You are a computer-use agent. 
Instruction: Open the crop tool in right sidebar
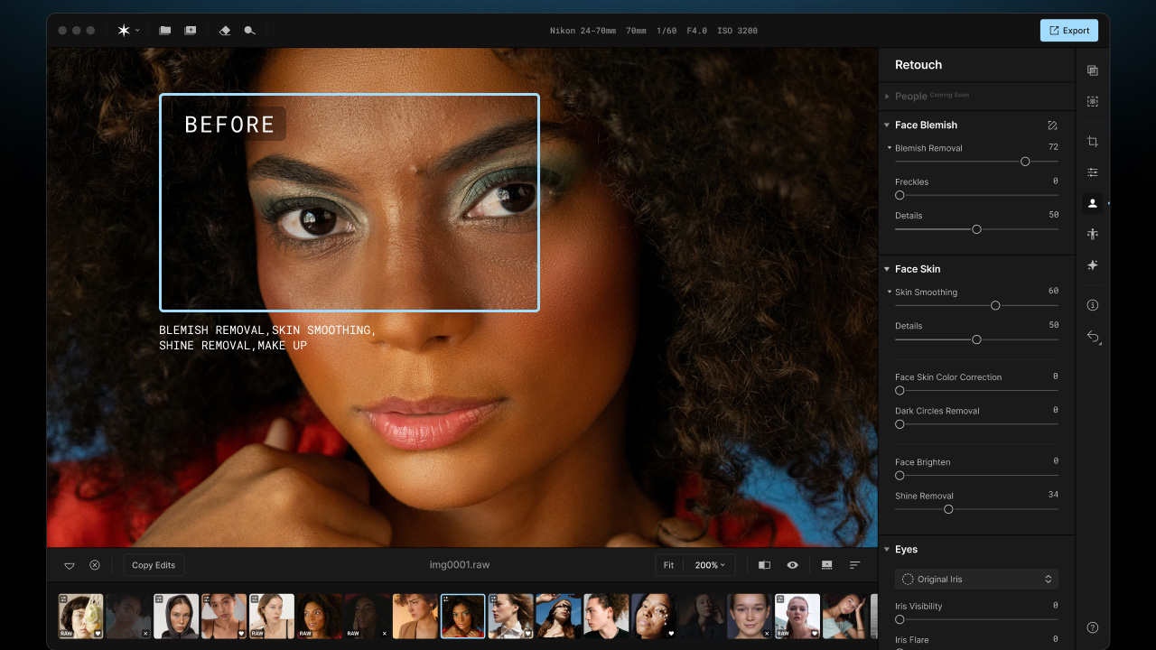1092,142
